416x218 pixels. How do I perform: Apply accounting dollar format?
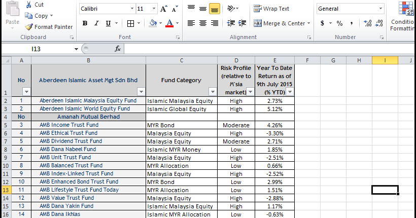coord(322,23)
